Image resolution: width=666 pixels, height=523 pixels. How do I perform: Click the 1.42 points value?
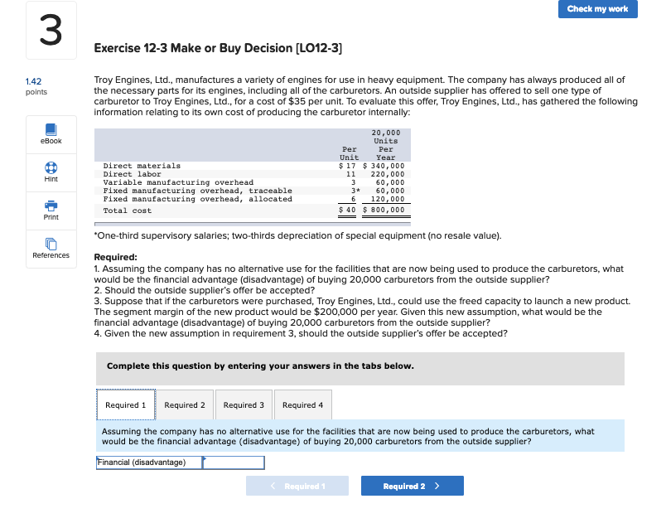(x=34, y=81)
